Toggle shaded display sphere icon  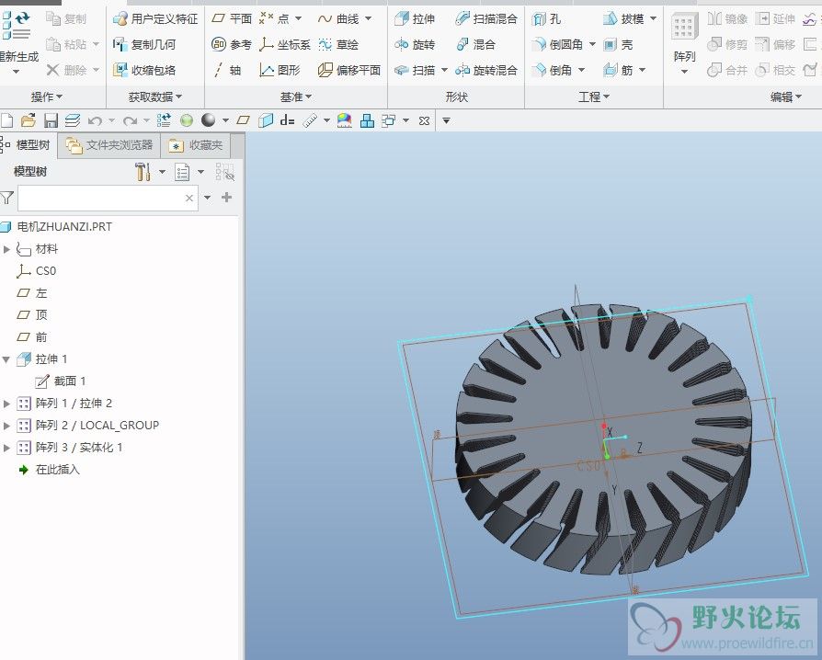pos(209,121)
